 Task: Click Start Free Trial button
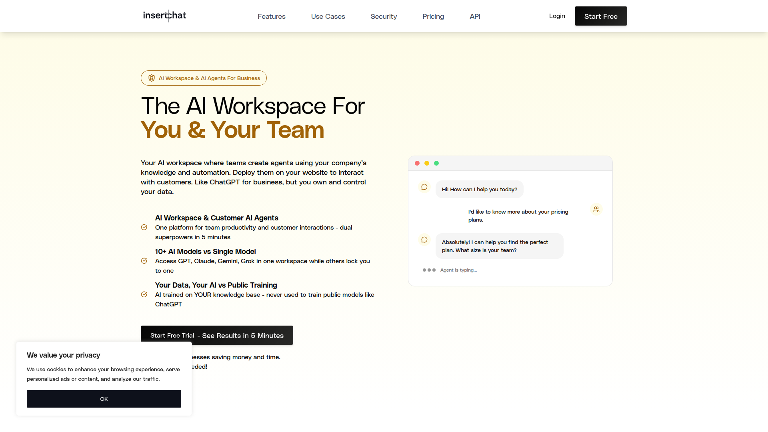(216, 335)
